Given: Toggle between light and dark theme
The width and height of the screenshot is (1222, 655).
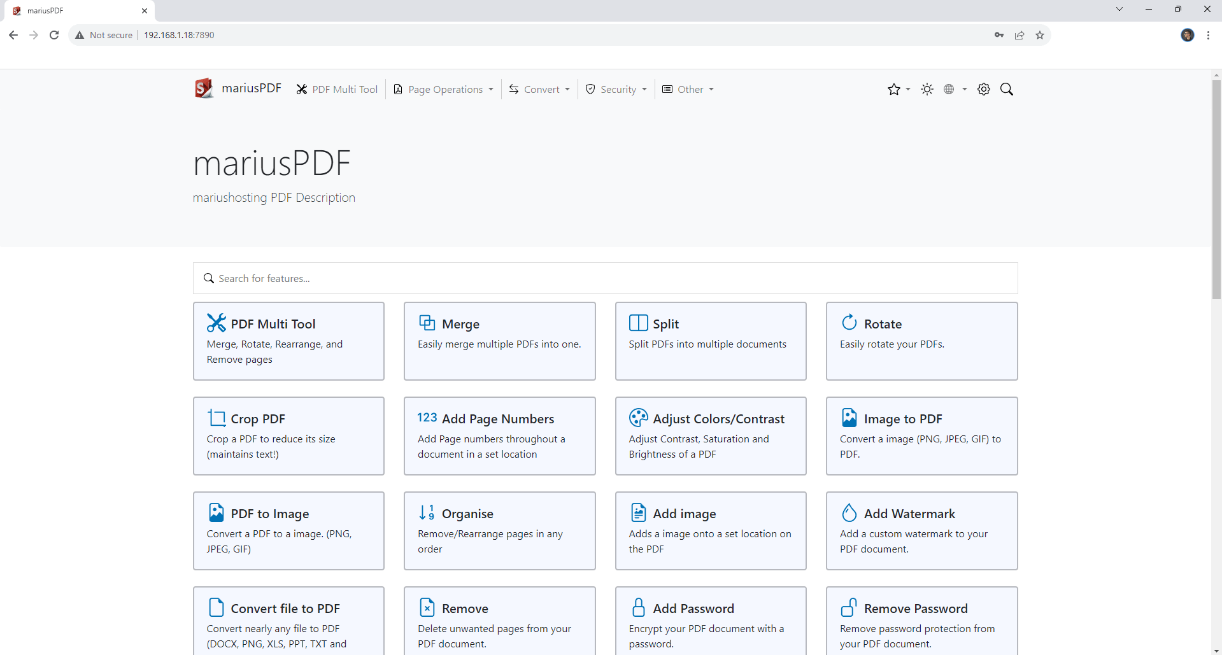Looking at the screenshot, I should point(927,89).
